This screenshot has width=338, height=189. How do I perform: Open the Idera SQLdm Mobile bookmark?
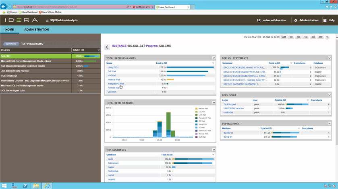click(x=50, y=12)
